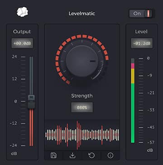The image size is (163, 165).
Task: Click the white crumpled-paper logo
Action: pos(22,12)
